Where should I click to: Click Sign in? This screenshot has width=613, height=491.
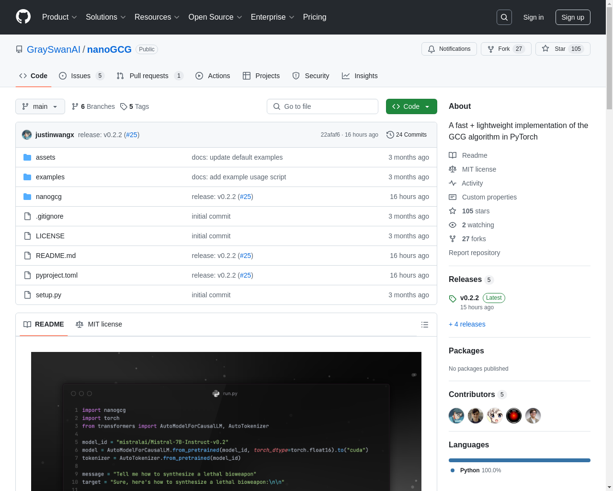click(x=534, y=17)
